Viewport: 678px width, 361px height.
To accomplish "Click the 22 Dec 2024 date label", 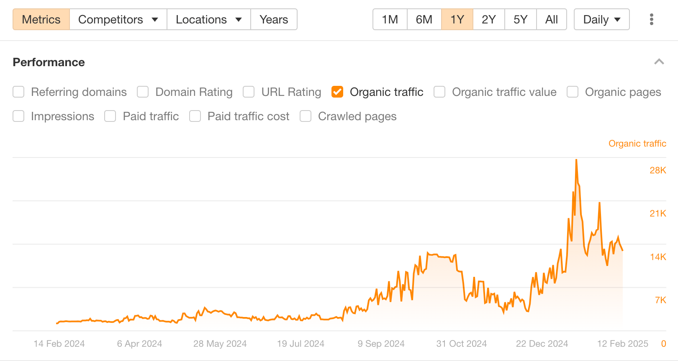I will [542, 344].
